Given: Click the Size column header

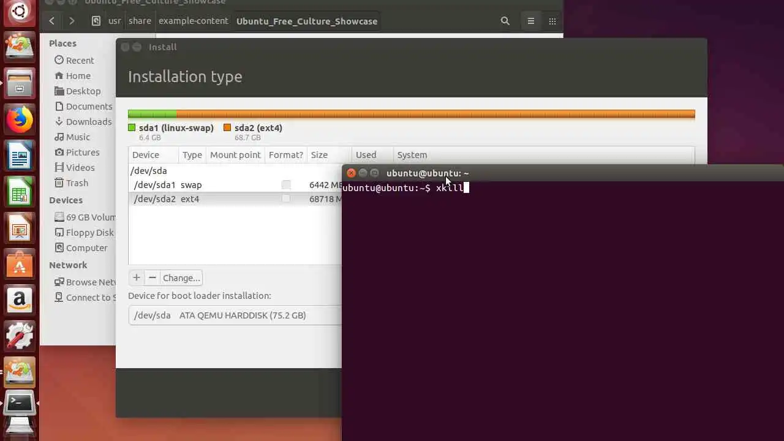Looking at the screenshot, I should click(x=330, y=155).
